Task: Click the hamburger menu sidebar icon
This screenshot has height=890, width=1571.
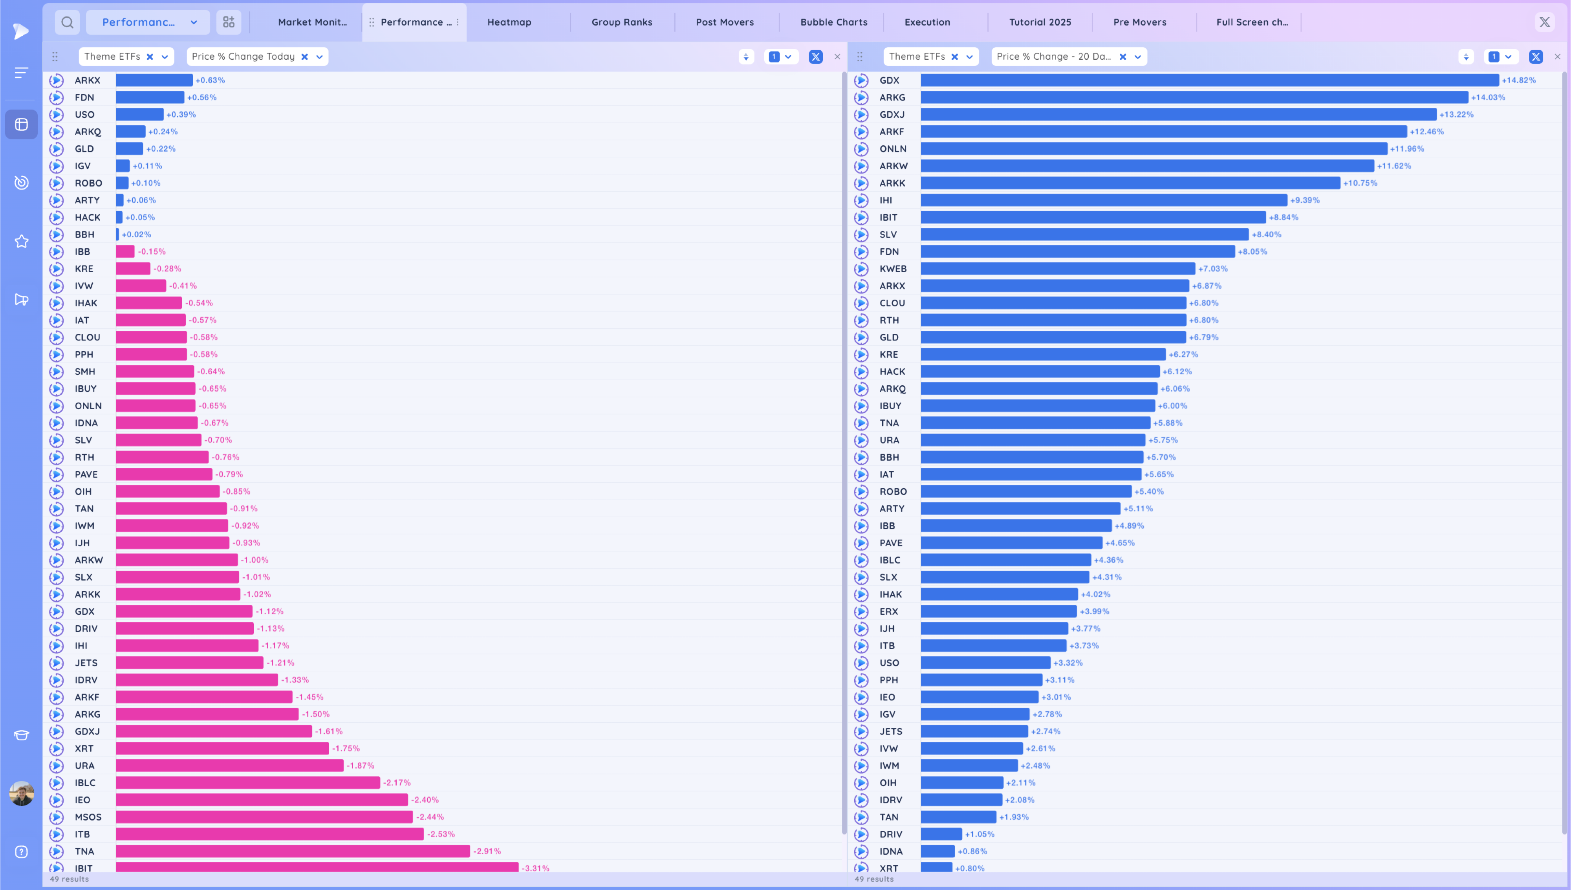Action: pos(21,73)
